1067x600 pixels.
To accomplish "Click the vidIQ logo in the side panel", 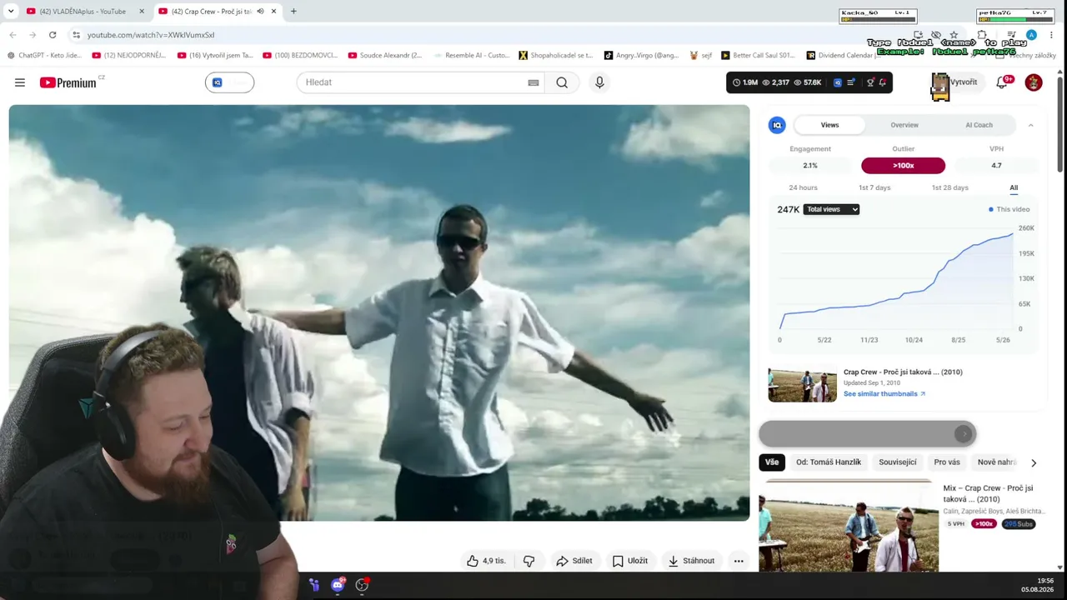I will point(777,125).
